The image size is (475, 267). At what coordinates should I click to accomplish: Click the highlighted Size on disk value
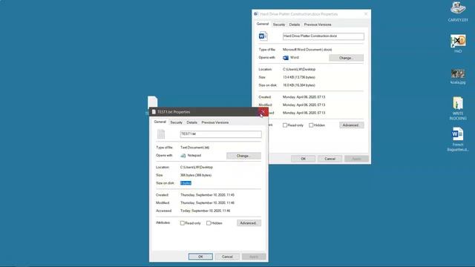click(186, 183)
